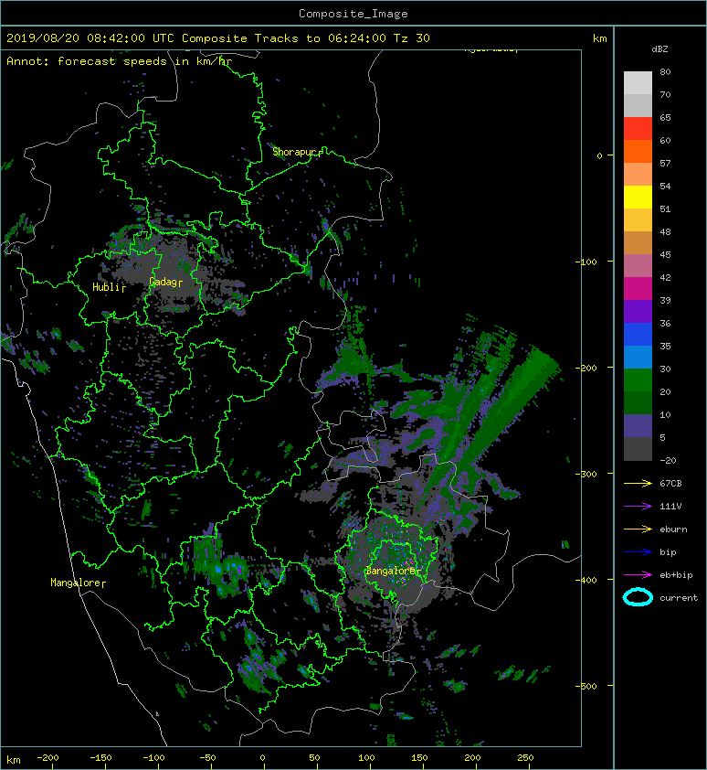
Task: Pick the purple 39–36 dBZ swatch
Action: point(638,311)
